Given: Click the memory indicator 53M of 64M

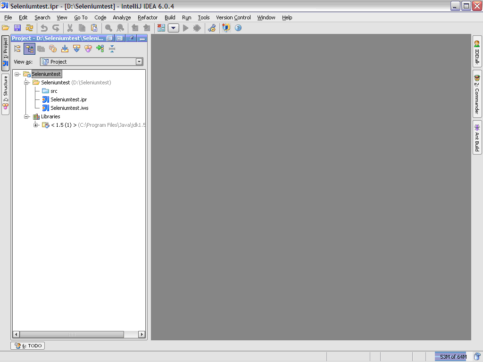Looking at the screenshot, I should click(x=453, y=357).
